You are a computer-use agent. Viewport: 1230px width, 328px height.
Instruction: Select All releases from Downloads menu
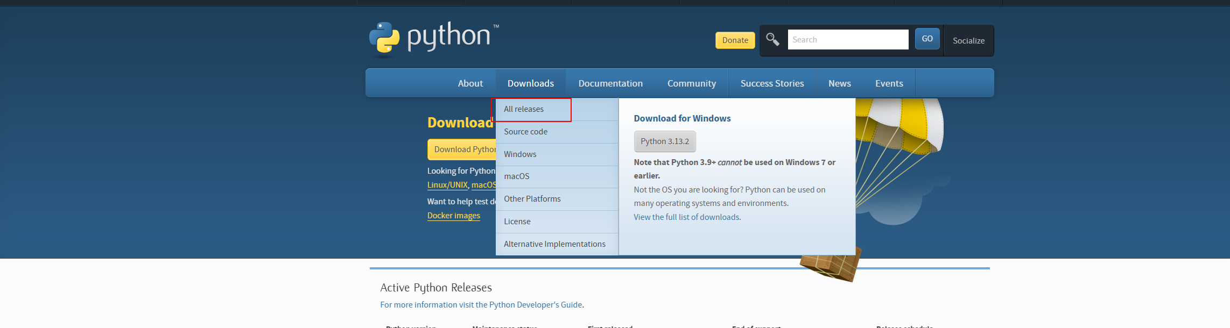point(524,109)
